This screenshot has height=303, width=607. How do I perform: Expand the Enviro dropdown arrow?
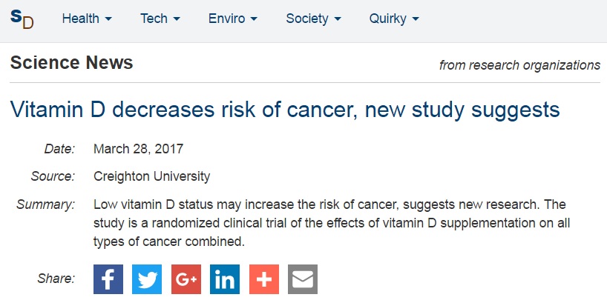click(x=254, y=19)
